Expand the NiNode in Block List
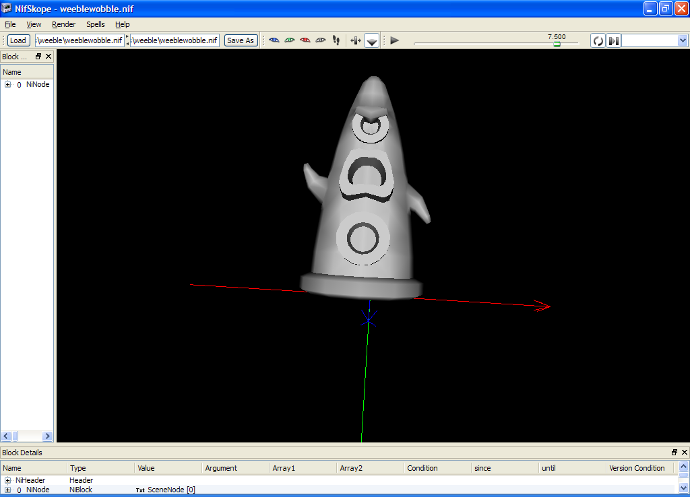The height and width of the screenshot is (497, 690). tap(7, 85)
